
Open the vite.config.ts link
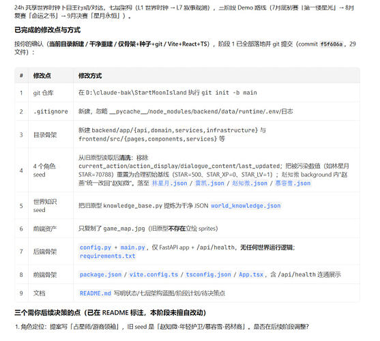[154, 274]
